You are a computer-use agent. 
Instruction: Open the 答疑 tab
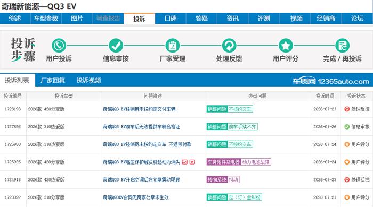click(201, 19)
